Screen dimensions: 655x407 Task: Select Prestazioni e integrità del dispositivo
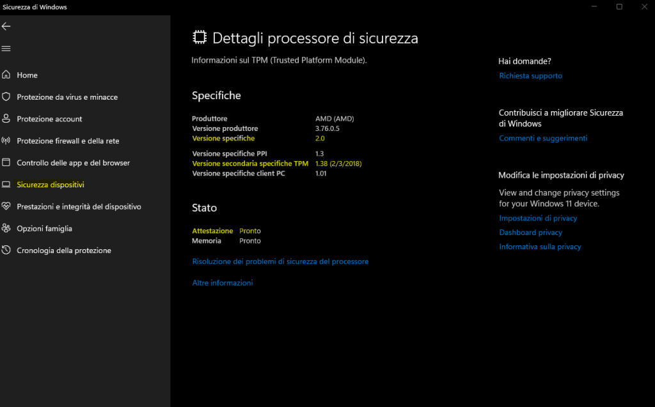pyautogui.click(x=79, y=206)
